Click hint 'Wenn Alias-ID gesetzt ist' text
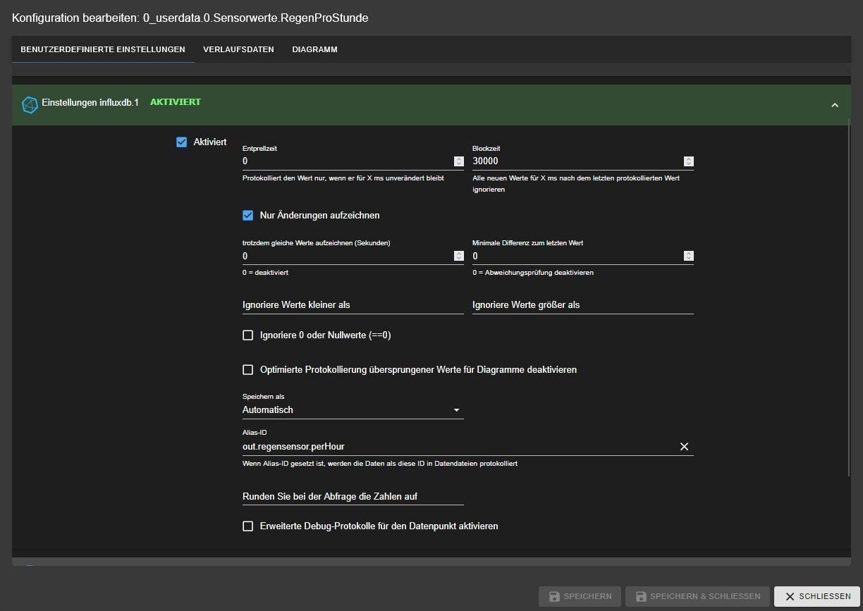The height and width of the screenshot is (611, 863). (381, 464)
